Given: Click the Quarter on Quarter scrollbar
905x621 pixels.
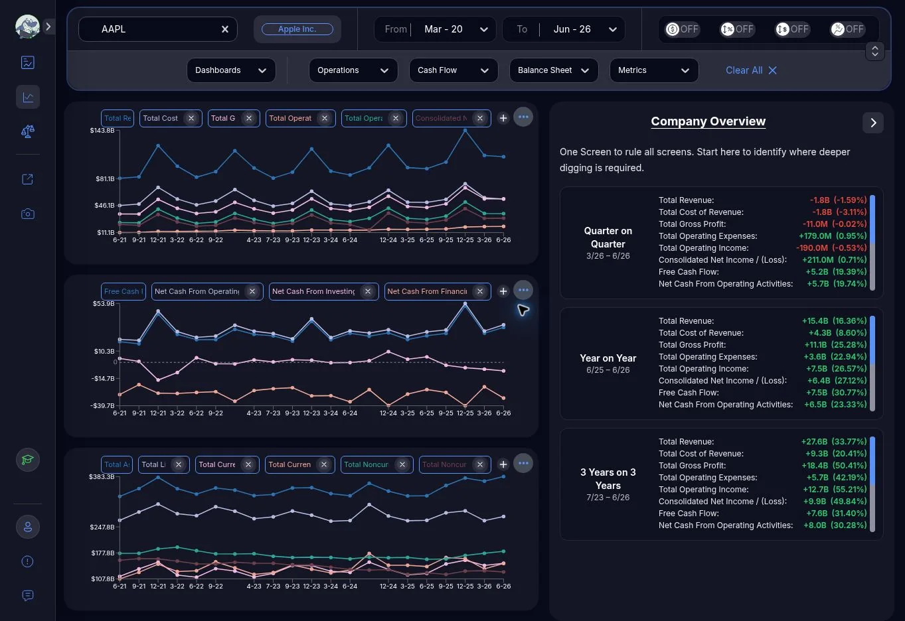Looking at the screenshot, I should pyautogui.click(x=872, y=243).
